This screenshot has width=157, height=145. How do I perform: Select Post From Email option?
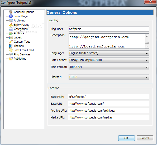pos(24,50)
